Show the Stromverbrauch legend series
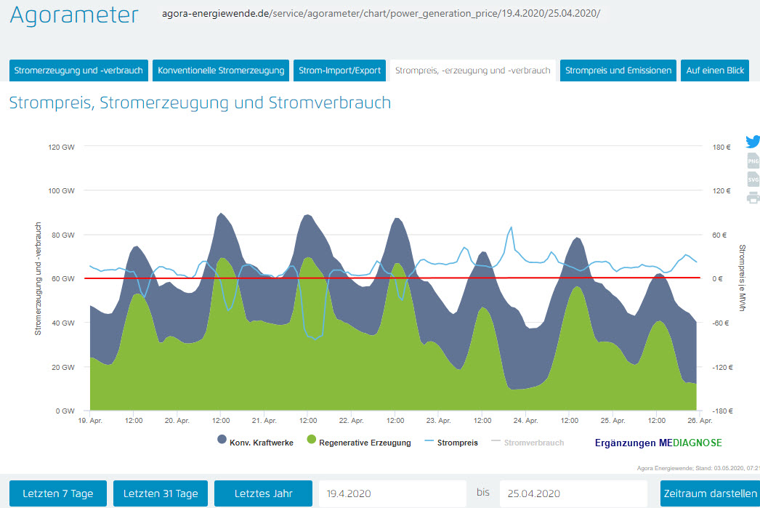 (527, 442)
